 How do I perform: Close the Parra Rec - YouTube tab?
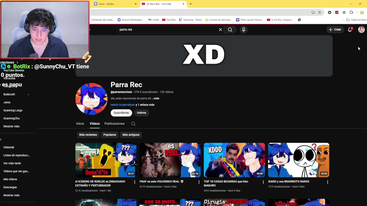click(183, 4)
